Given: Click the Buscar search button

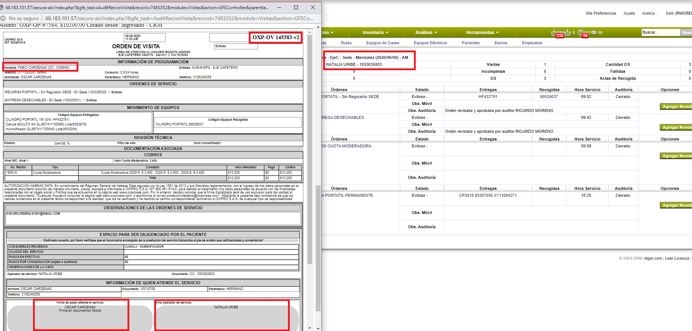Looking at the screenshot, I should coord(686,33).
